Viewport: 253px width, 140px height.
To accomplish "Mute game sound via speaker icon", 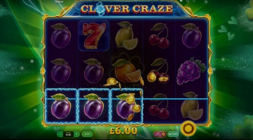I will click(181, 1).
